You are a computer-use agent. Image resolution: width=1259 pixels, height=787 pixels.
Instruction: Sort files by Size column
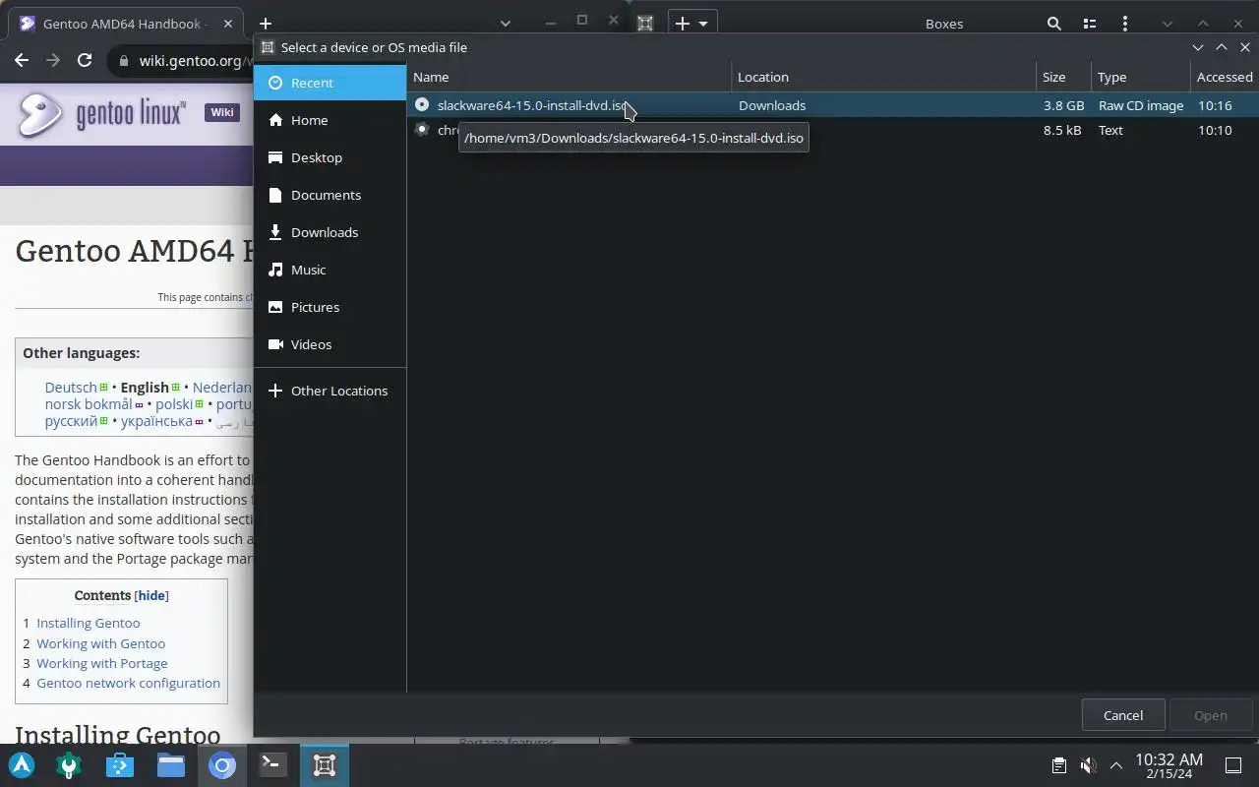(x=1064, y=77)
